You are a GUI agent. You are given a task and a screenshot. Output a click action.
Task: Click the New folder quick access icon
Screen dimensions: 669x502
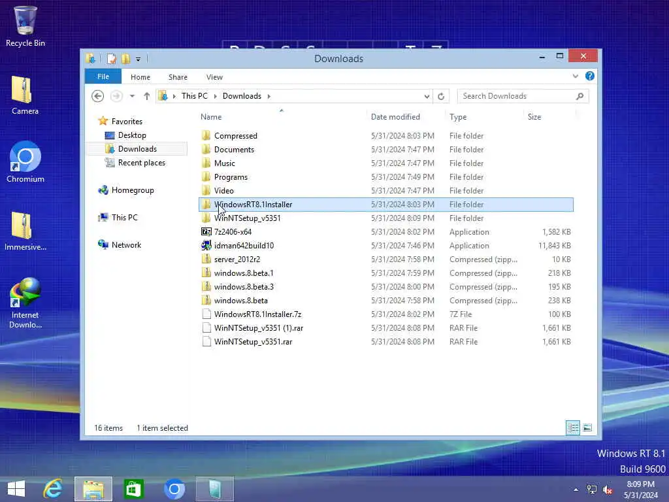pyautogui.click(x=125, y=58)
